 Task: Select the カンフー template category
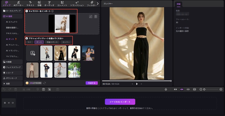point(66,42)
